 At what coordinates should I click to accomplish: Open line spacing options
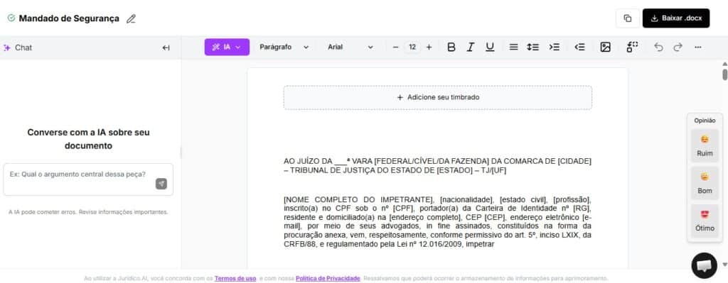coord(533,48)
